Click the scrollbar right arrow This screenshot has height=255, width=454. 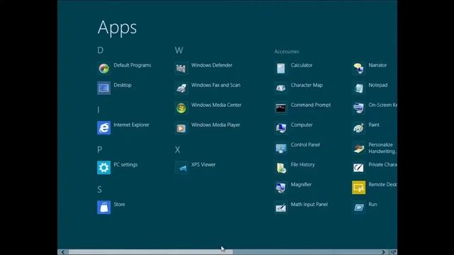pos(383,252)
